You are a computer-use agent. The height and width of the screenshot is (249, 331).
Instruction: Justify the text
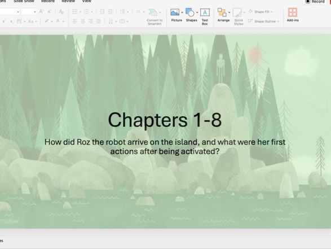tap(99, 21)
